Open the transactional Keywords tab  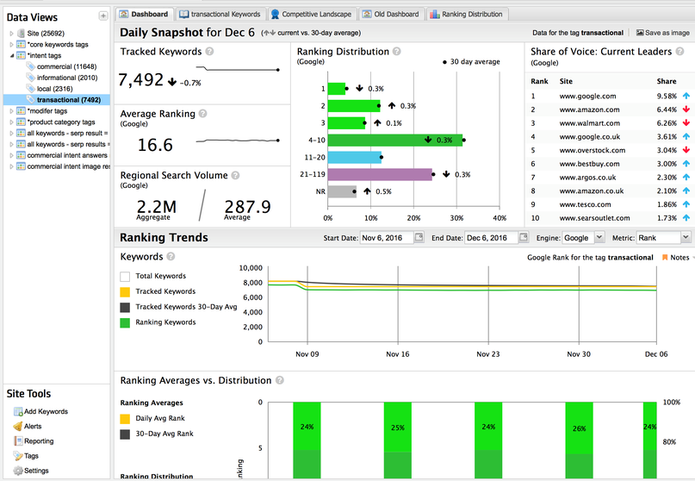[220, 14]
